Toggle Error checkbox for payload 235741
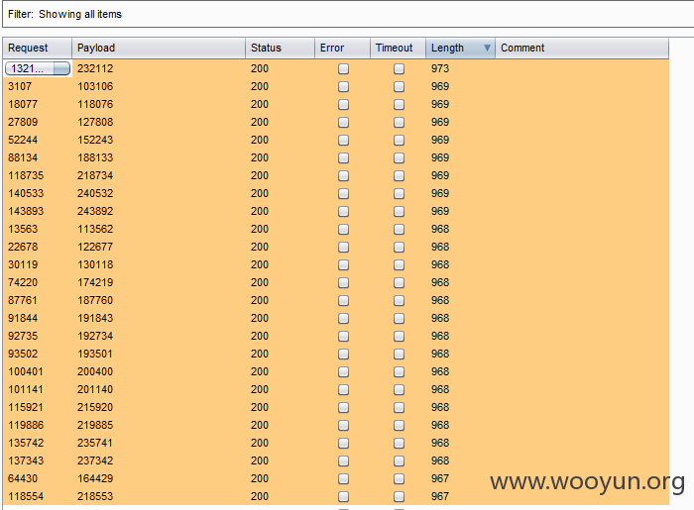The image size is (694, 510). coord(343,444)
